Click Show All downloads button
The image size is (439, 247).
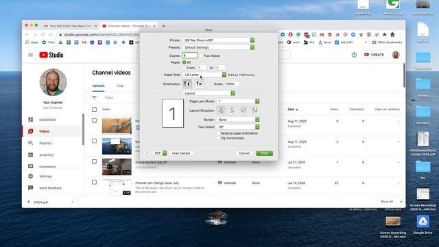[387, 202]
